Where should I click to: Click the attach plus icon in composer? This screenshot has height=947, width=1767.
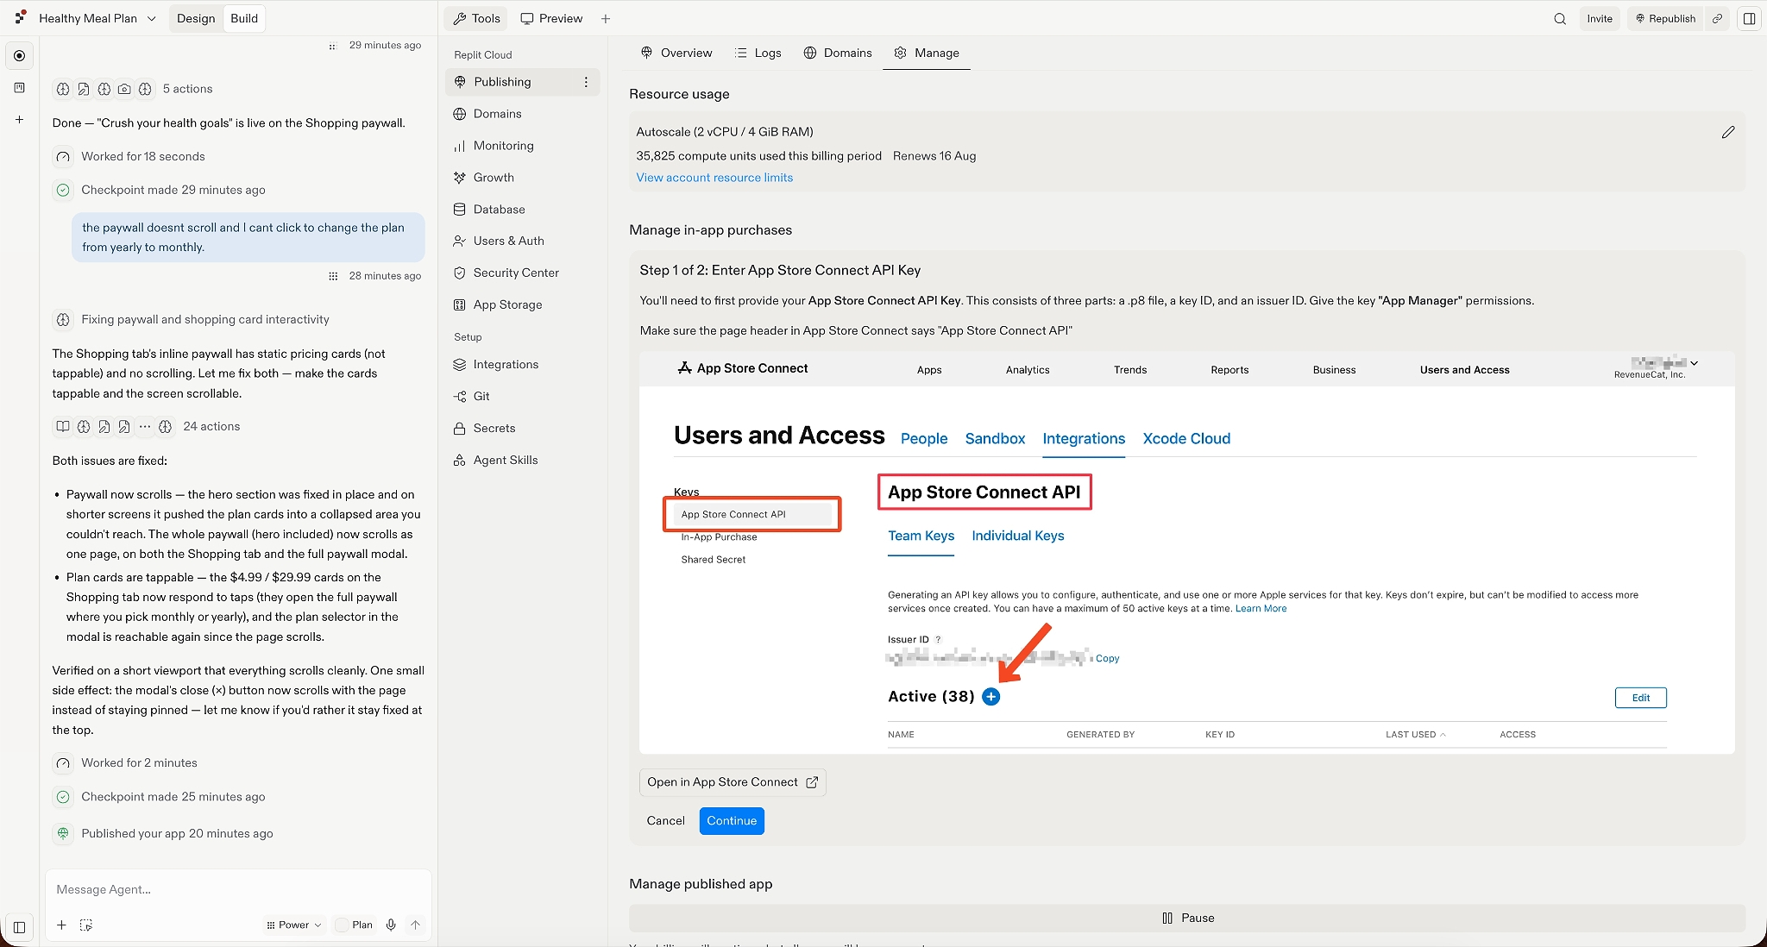(x=61, y=925)
